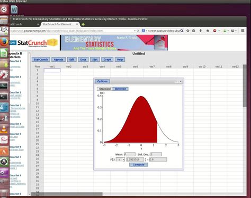Open settings wrench icon in dock
The height and width of the screenshot is (198, 251).
pos(4,74)
